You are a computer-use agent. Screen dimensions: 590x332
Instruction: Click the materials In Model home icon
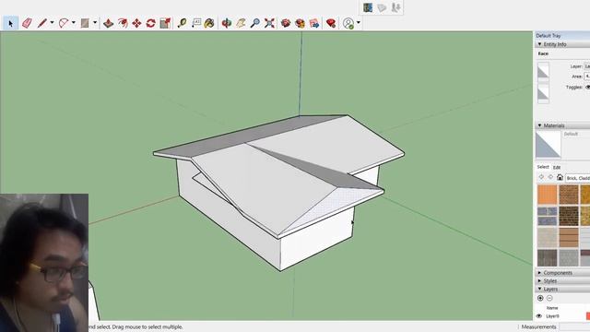560,177
